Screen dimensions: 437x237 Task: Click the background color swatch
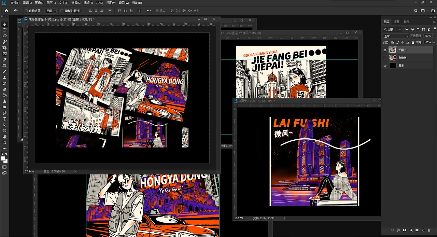(x=5, y=161)
